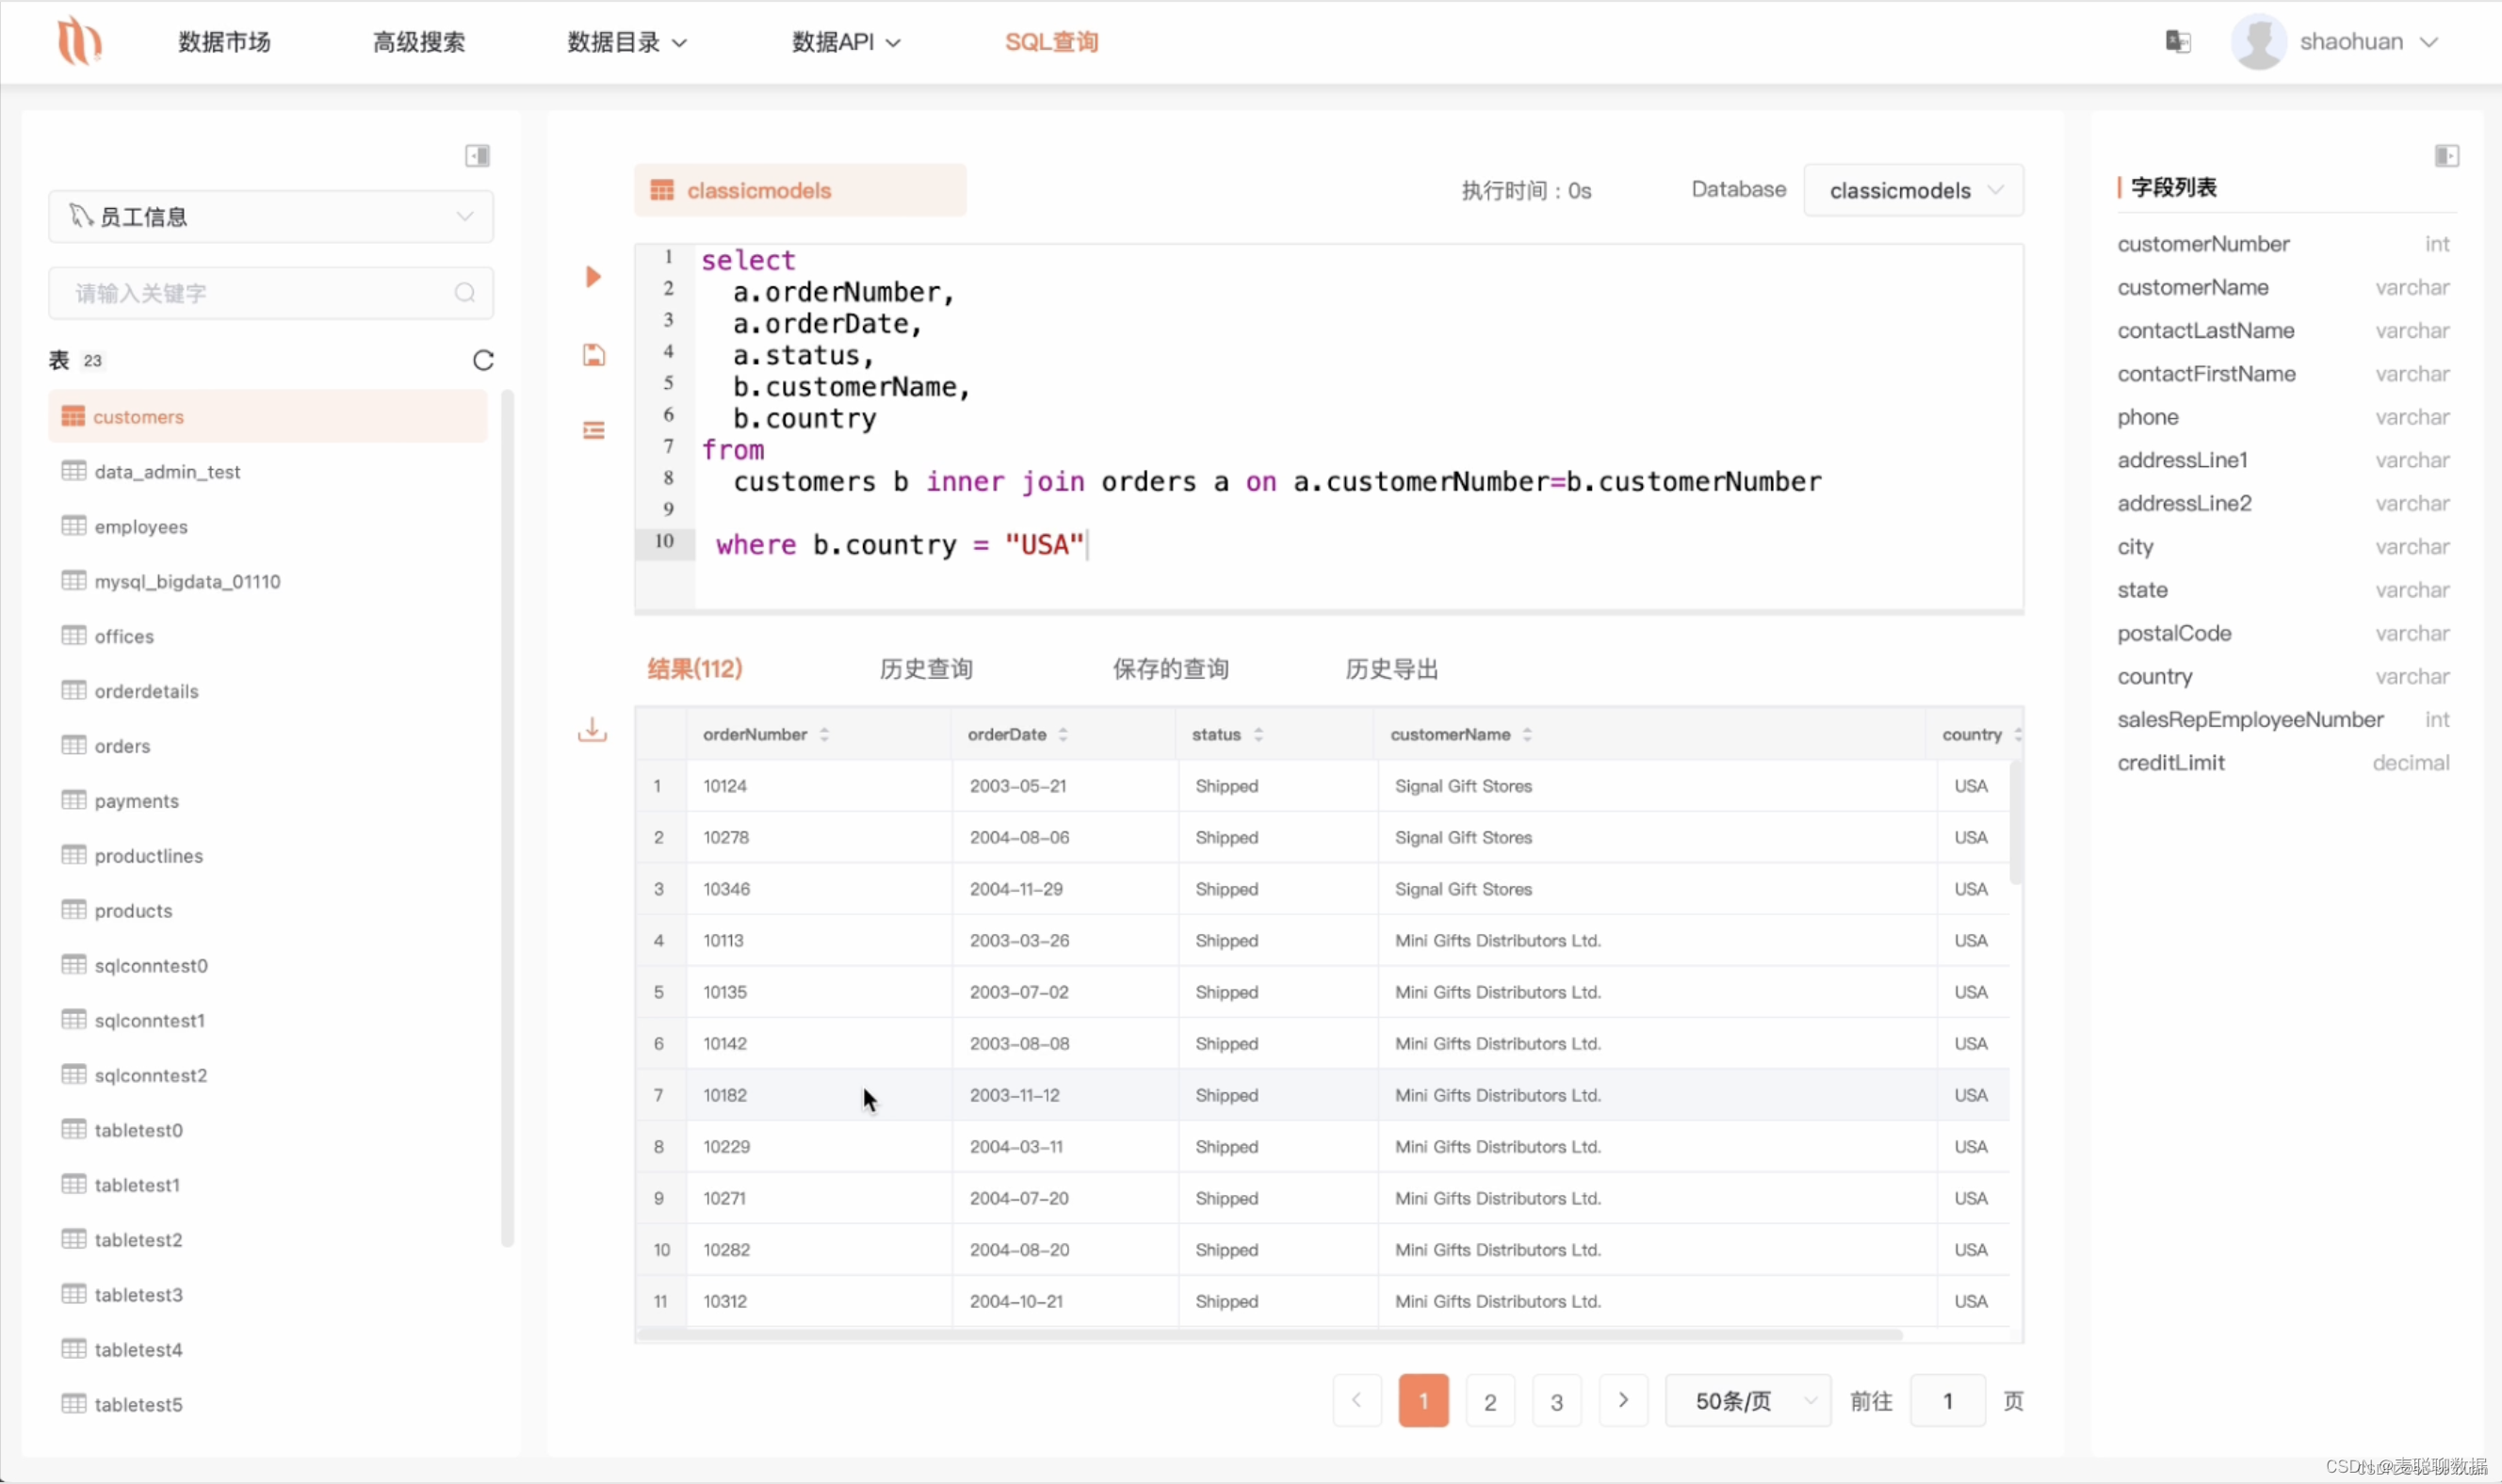Click the save query floppy icon

click(x=593, y=355)
